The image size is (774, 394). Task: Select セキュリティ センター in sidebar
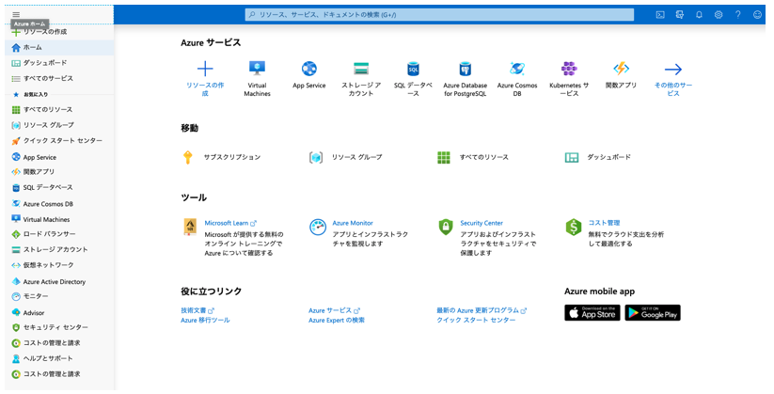tap(60, 327)
